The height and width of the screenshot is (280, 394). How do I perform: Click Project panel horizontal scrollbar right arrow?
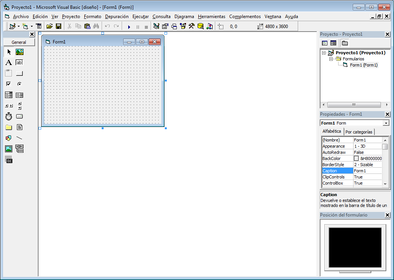[x=386, y=105]
